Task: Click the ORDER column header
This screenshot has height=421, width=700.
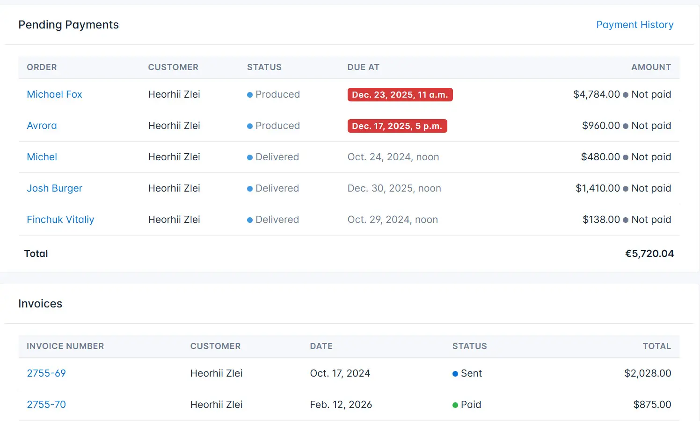Action: (x=42, y=67)
